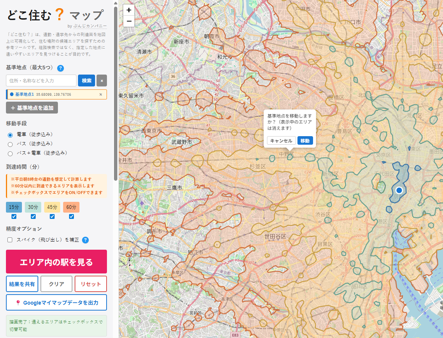Image resolution: width=443 pixels, height=338 pixels.
Task: Click 豊島区 label on the map
Action: click(x=345, y=131)
